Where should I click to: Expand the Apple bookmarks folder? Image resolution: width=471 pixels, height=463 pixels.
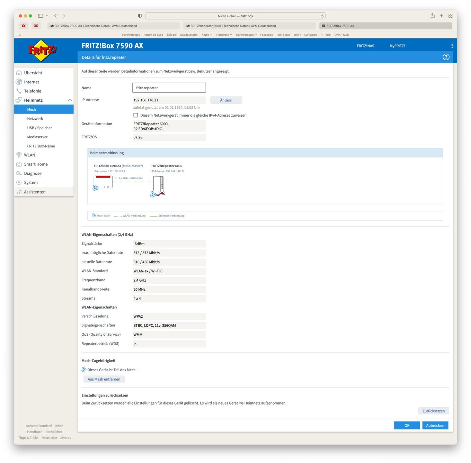(x=207, y=35)
